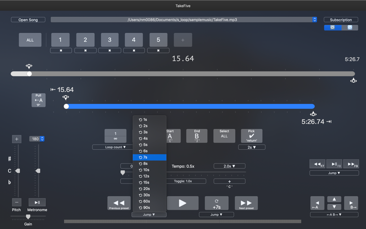
Task: Toggle the loop count 1/infinity button
Action: 116,136
